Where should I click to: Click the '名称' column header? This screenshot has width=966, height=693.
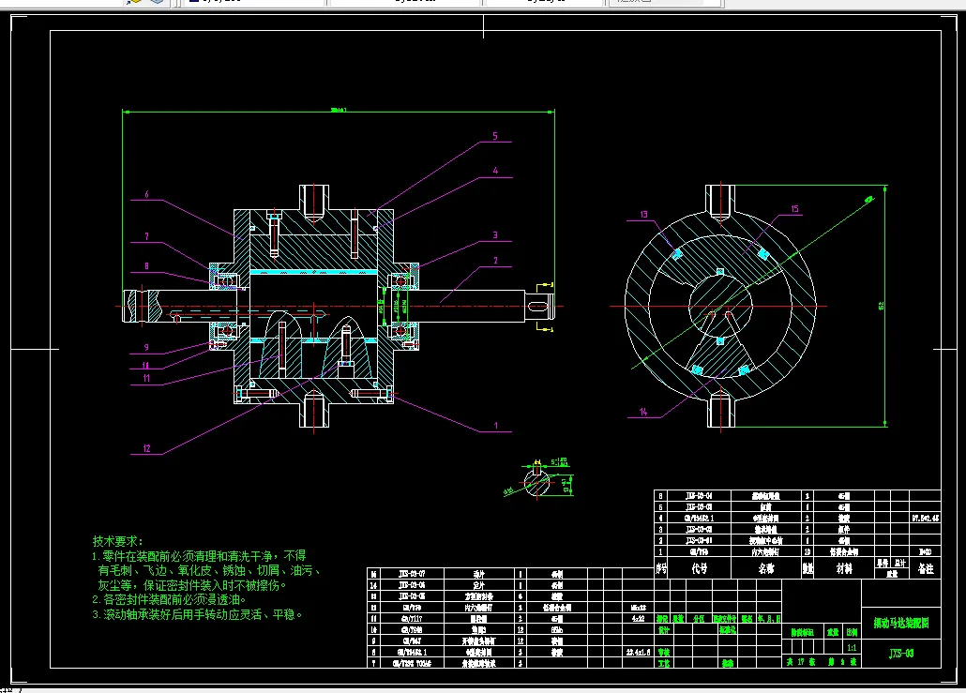[766, 568]
